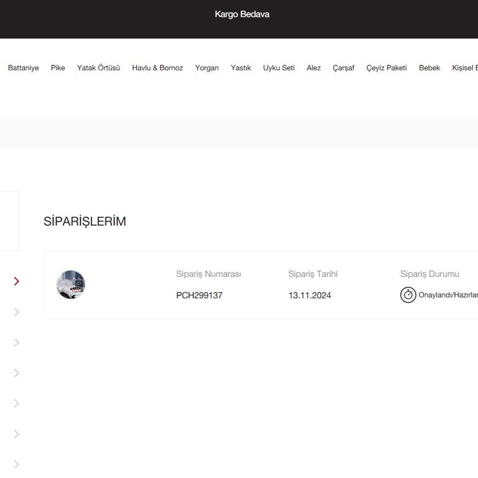Click the Kargo Bedava banner text
This screenshot has width=478, height=478.
(x=242, y=14)
